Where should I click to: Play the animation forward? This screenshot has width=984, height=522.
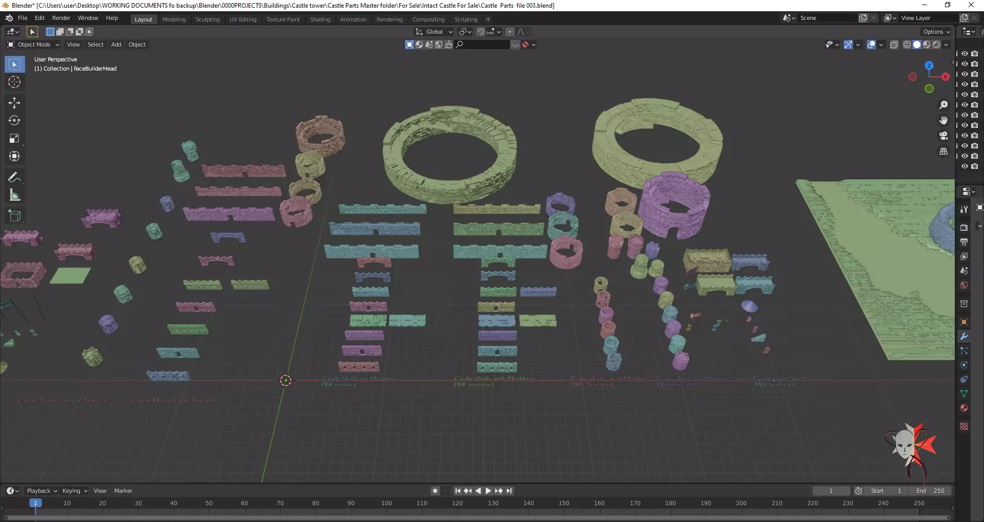(488, 491)
